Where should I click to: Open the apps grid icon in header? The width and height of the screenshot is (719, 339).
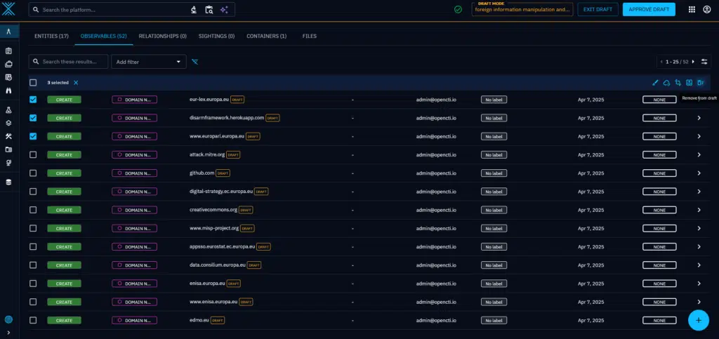692,10
